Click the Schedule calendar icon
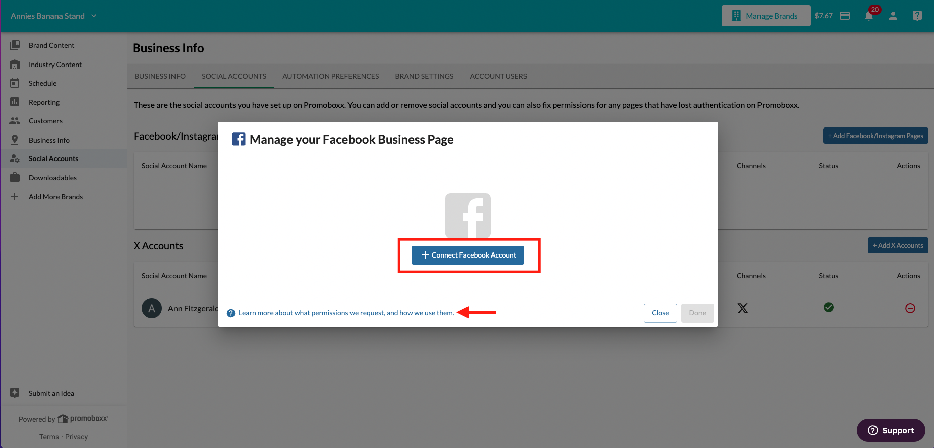Image resolution: width=934 pixels, height=448 pixels. (x=15, y=83)
